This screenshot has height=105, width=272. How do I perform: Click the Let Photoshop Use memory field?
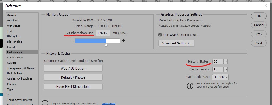[x=103, y=33]
